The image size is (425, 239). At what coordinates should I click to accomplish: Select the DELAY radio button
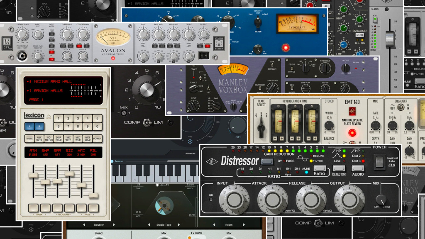tap(157, 185)
